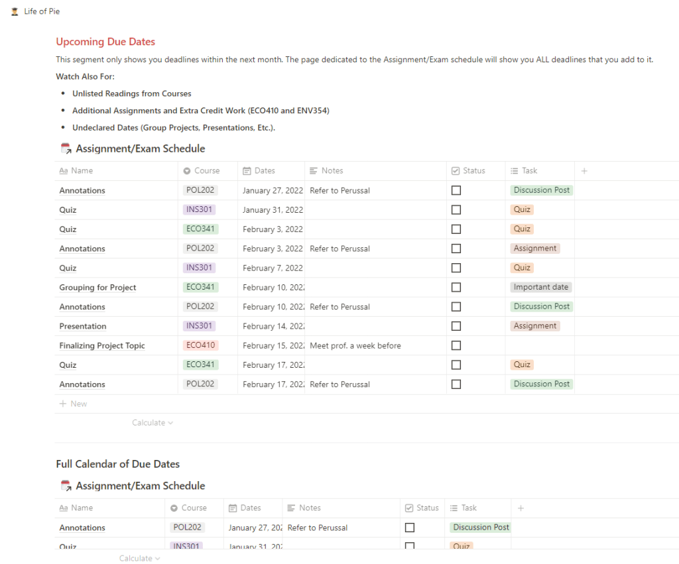Open the Calculate dropdown at the page bottom
This screenshot has height=564, width=679.
pyautogui.click(x=139, y=558)
